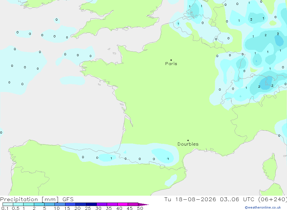The image size is (287, 210).
Task: Click the legend value '50'
Action: [140, 208]
